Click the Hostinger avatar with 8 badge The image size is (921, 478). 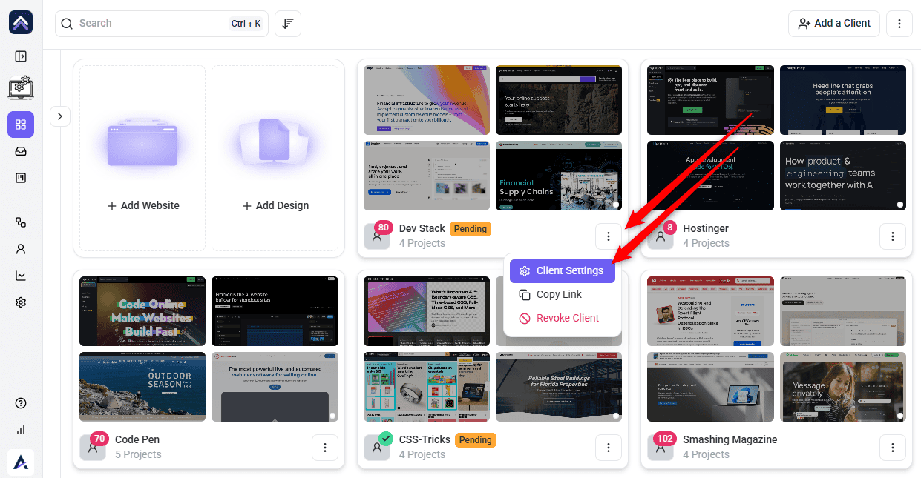click(661, 236)
